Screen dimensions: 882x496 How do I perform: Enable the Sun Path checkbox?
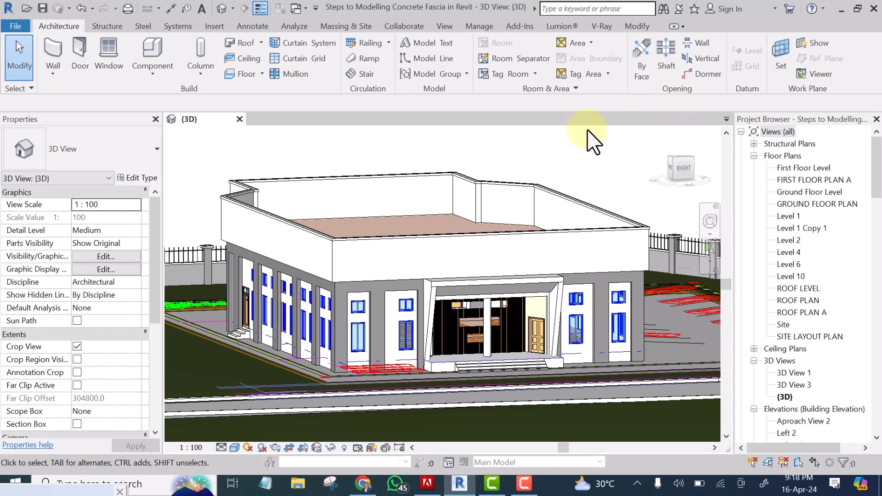point(77,321)
